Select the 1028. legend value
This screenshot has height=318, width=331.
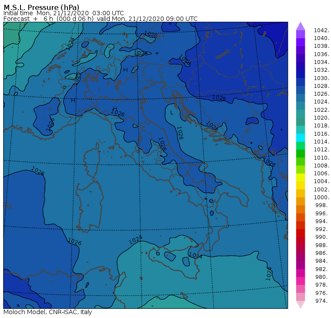[321, 86]
